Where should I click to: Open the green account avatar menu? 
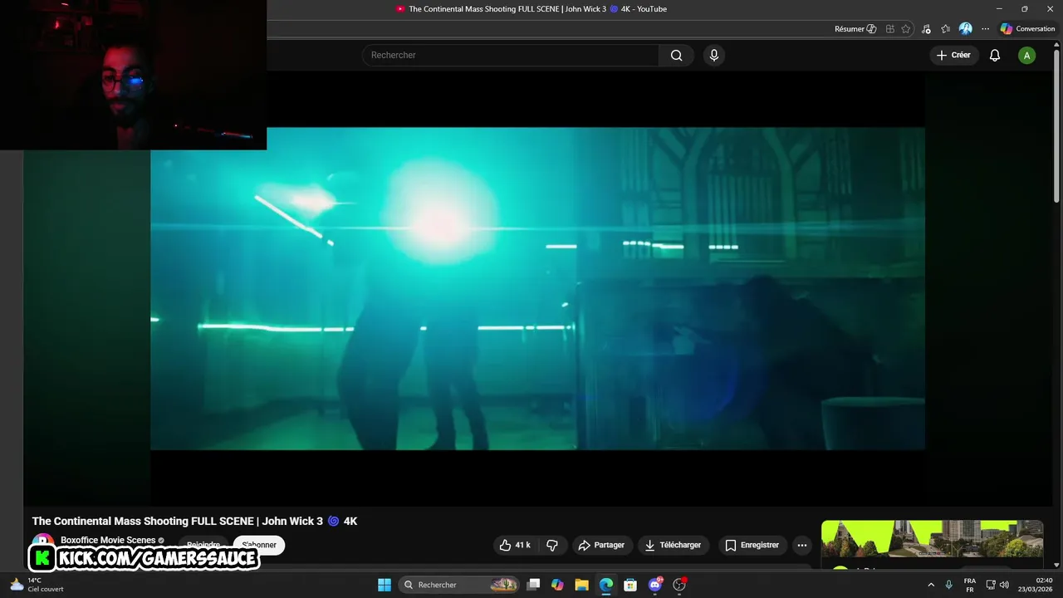pos(1027,56)
